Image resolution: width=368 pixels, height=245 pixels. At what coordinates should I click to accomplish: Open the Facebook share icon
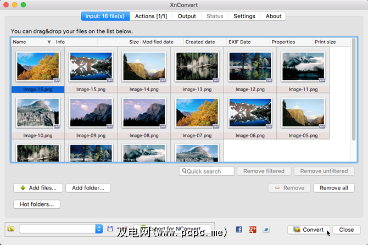pos(239,230)
